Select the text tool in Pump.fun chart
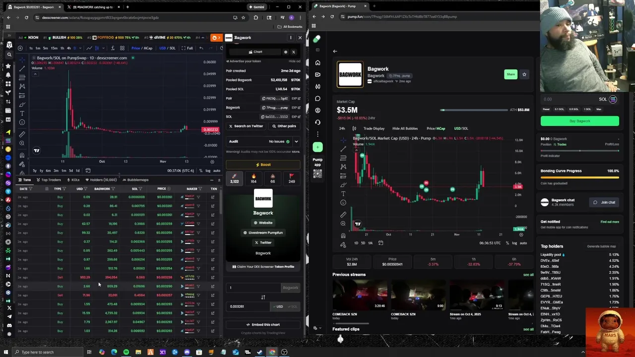The width and height of the screenshot is (635, 357). click(343, 194)
